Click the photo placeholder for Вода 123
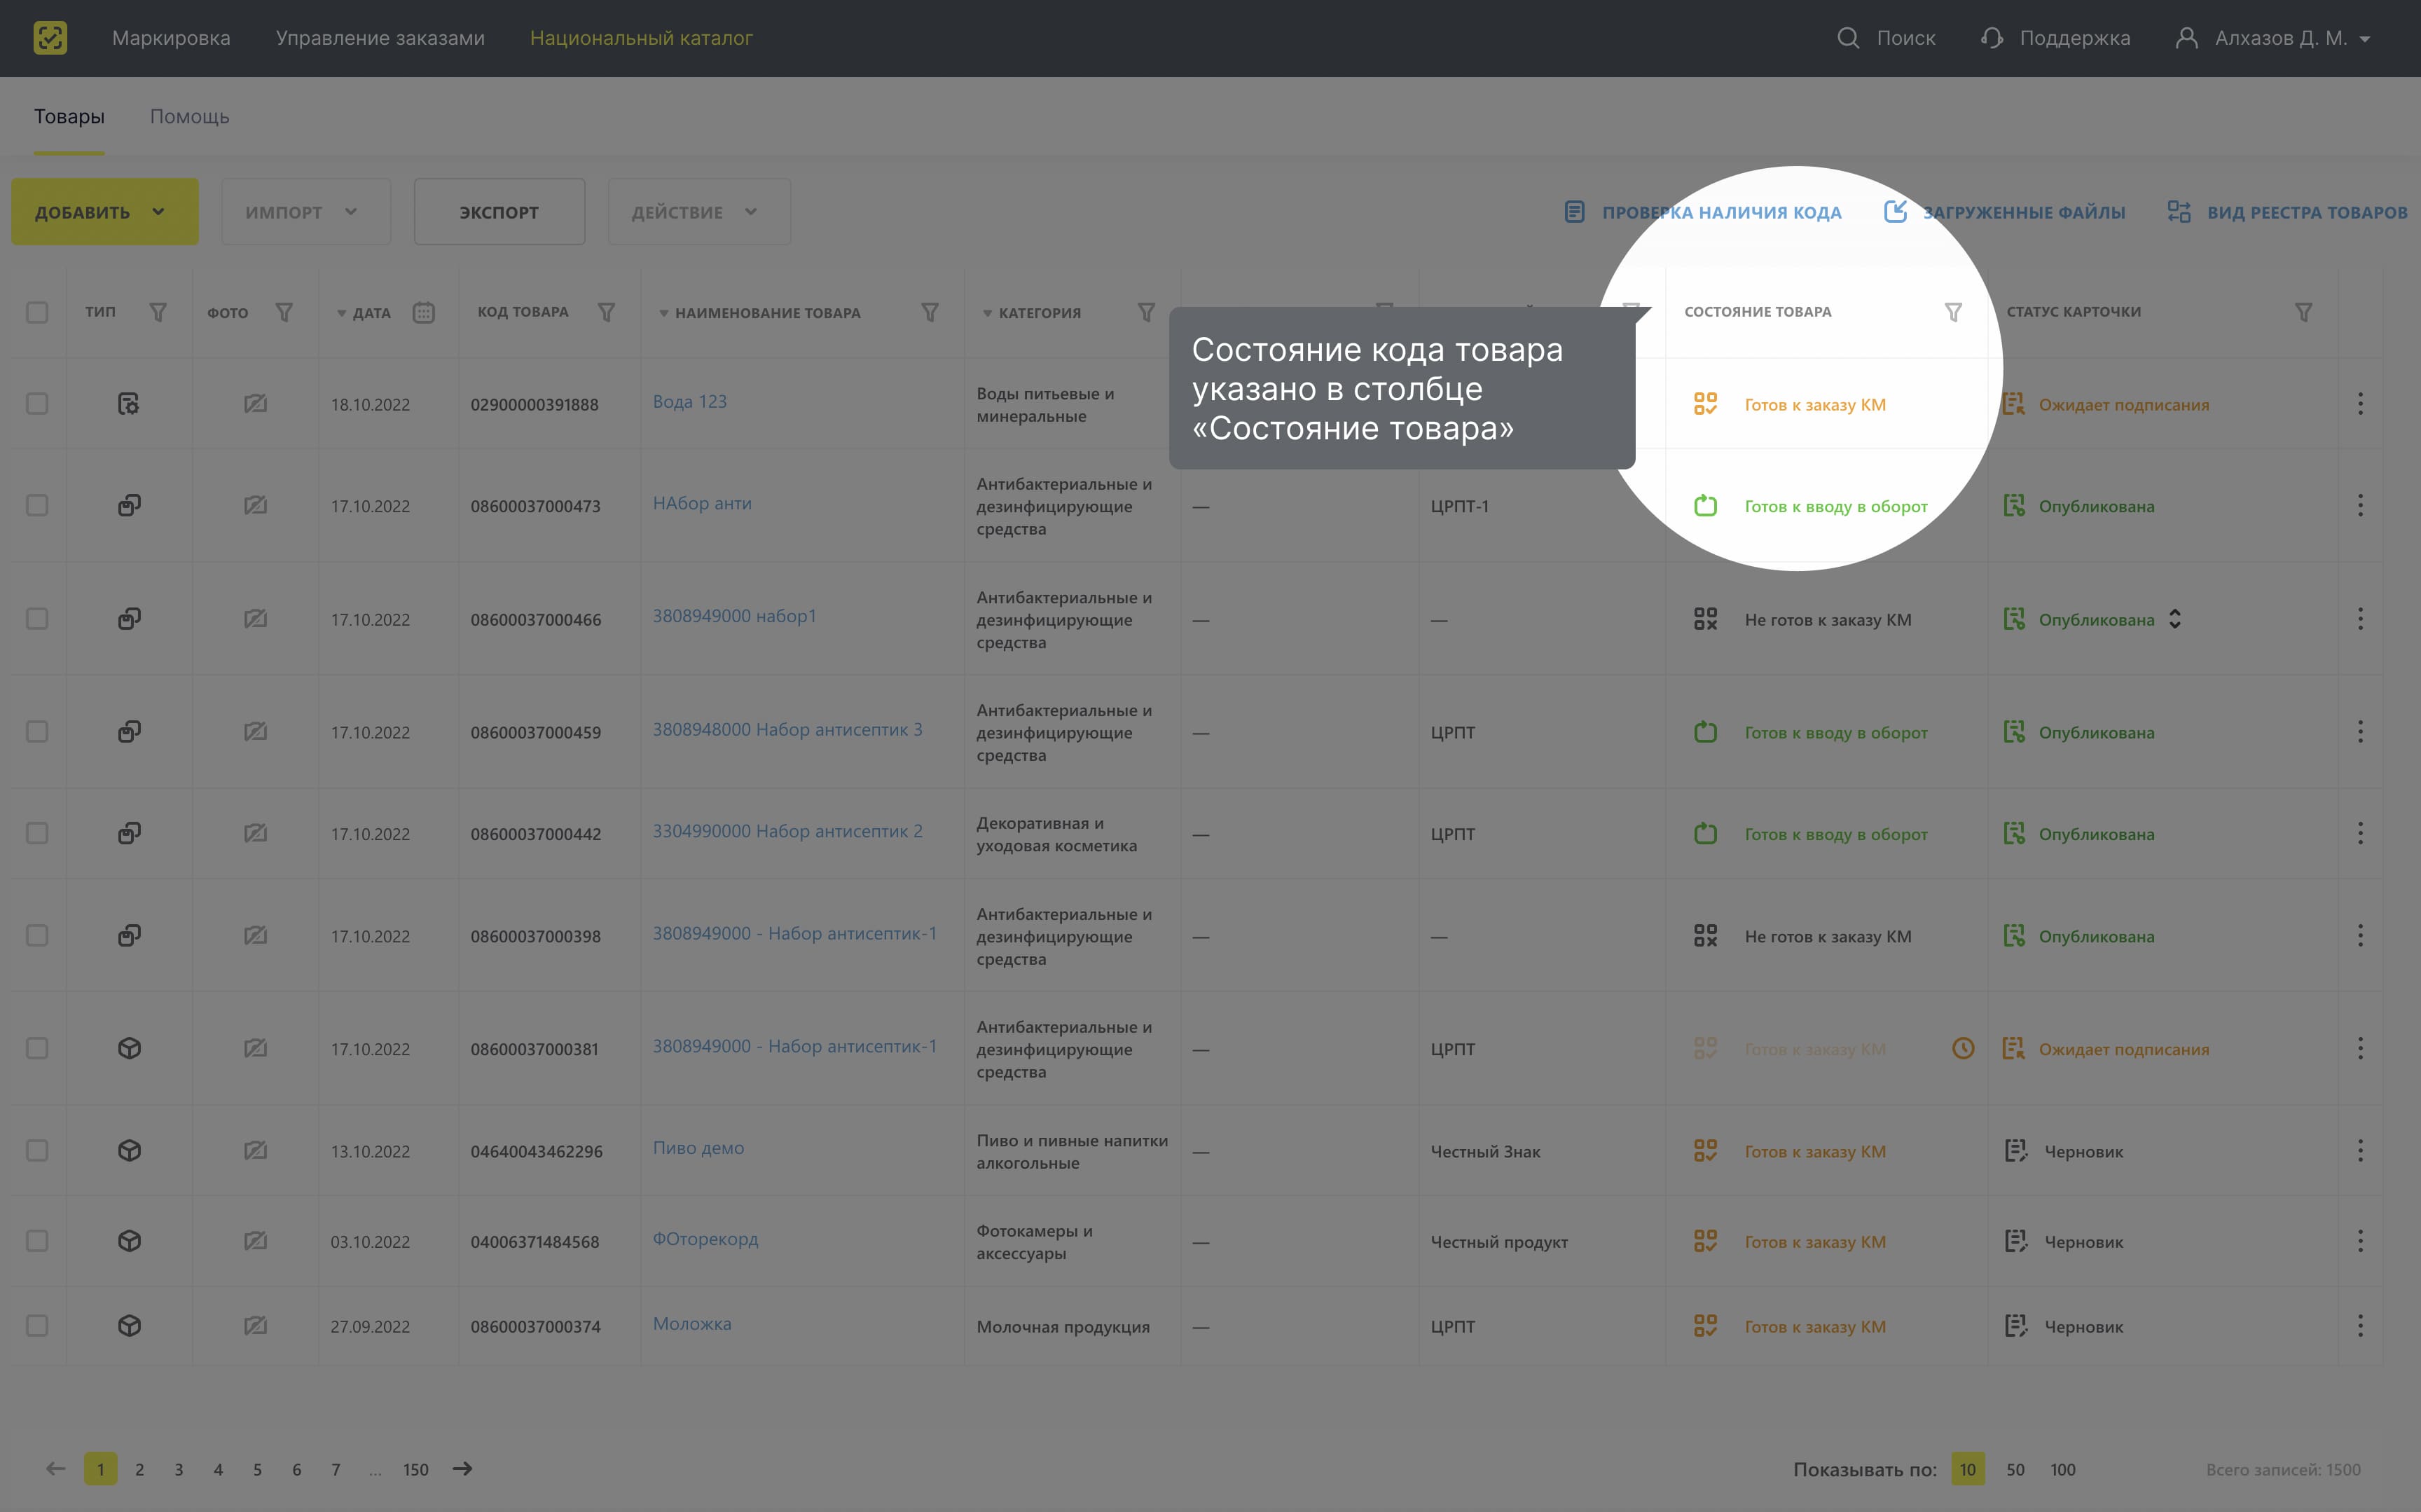Screen dimensions: 2421x1512 click(x=255, y=404)
